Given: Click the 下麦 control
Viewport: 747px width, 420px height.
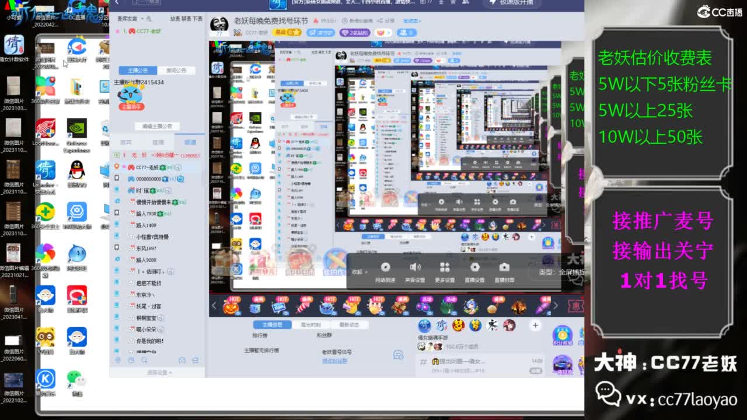Looking at the screenshot, I should coord(197,19).
